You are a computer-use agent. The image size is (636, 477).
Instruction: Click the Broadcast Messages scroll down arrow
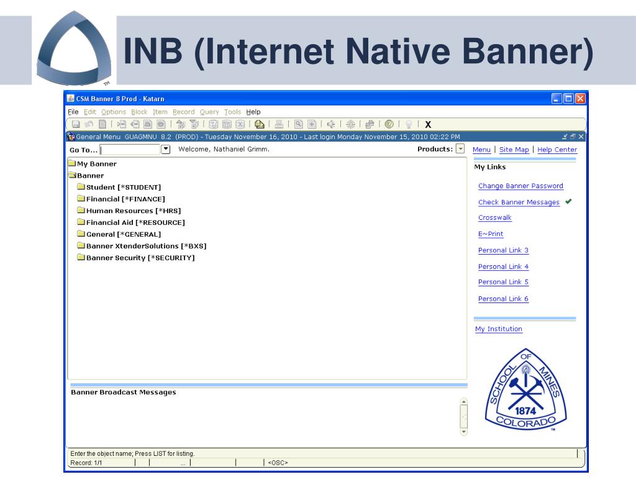[463, 432]
